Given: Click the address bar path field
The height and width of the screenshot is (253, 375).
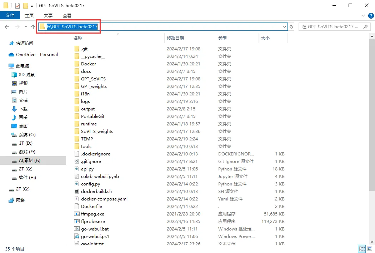Looking at the screenshot, I should [162, 27].
